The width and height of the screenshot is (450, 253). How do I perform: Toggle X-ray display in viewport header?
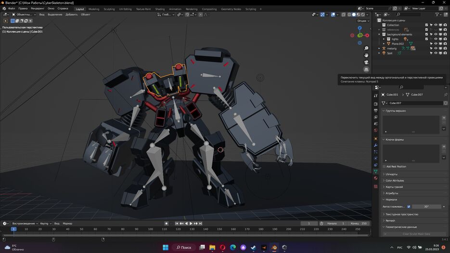pyautogui.click(x=344, y=14)
